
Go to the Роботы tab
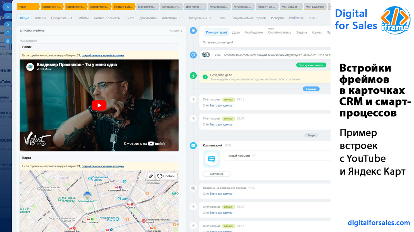coord(83,18)
